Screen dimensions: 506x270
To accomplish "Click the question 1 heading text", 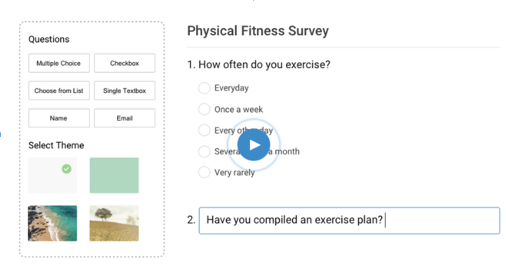I will (259, 65).
